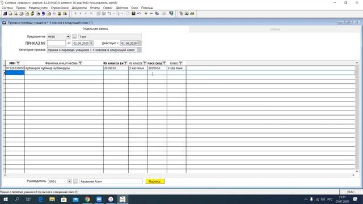Open the Отчеты menu
The width and height of the screenshot is (363, 204).
[95, 8]
